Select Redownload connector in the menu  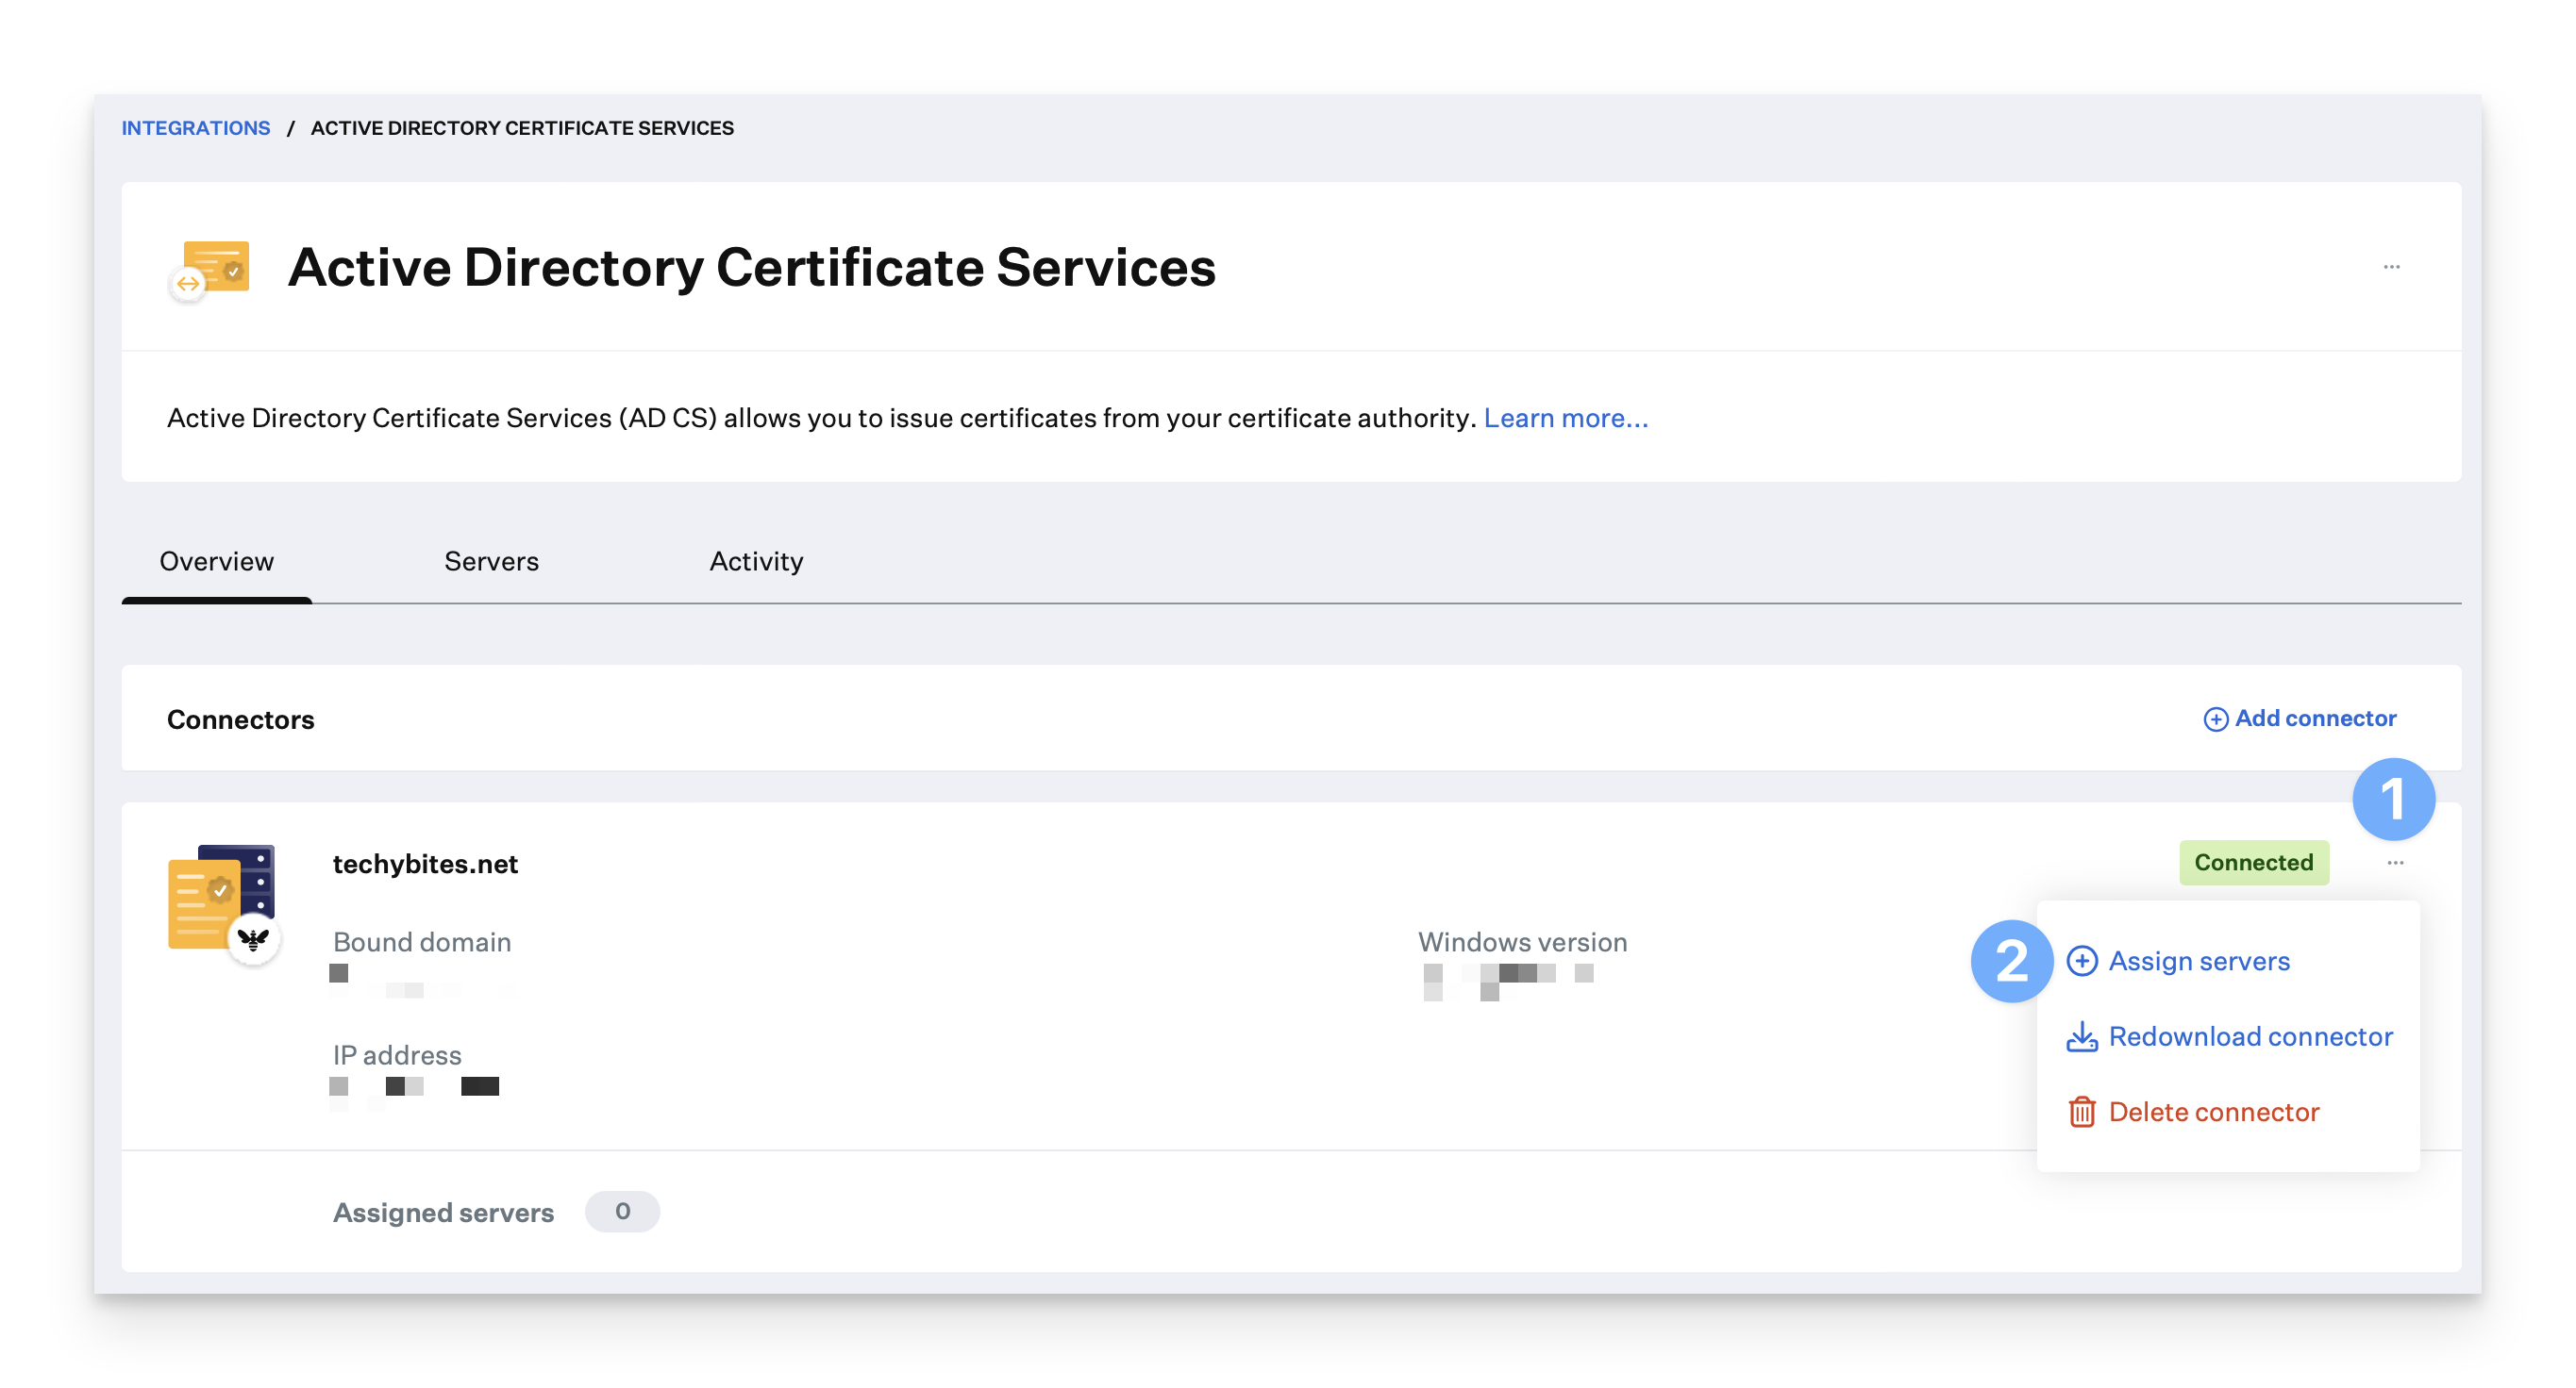2250,1037
